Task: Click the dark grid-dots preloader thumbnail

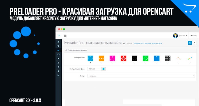Action: (168, 58)
